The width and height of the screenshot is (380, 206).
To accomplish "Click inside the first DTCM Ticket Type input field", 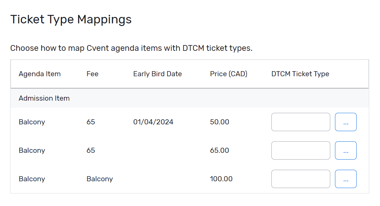I will (300, 122).
